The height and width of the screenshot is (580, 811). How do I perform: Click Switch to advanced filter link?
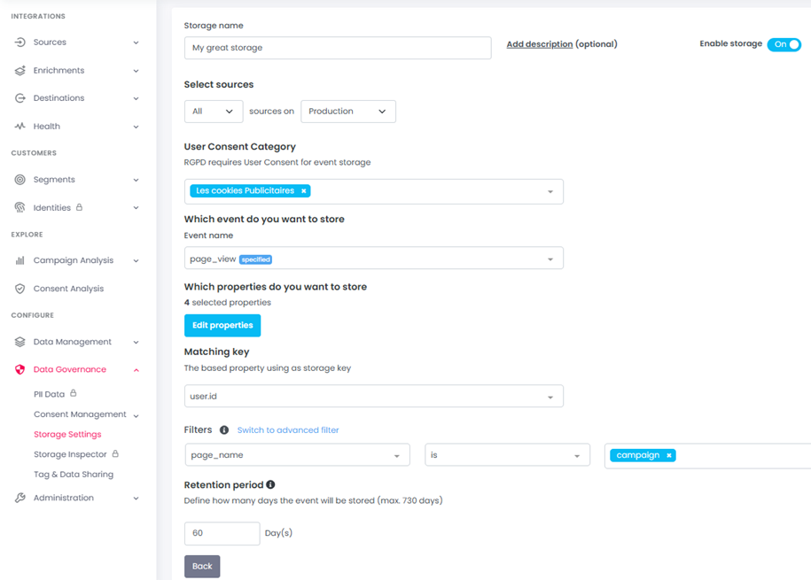click(x=288, y=430)
